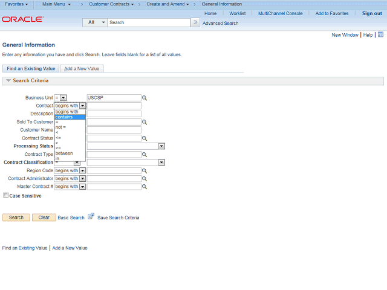Open the Contract Administrator operator dropdown
The image size is (387, 290).
(x=83, y=179)
